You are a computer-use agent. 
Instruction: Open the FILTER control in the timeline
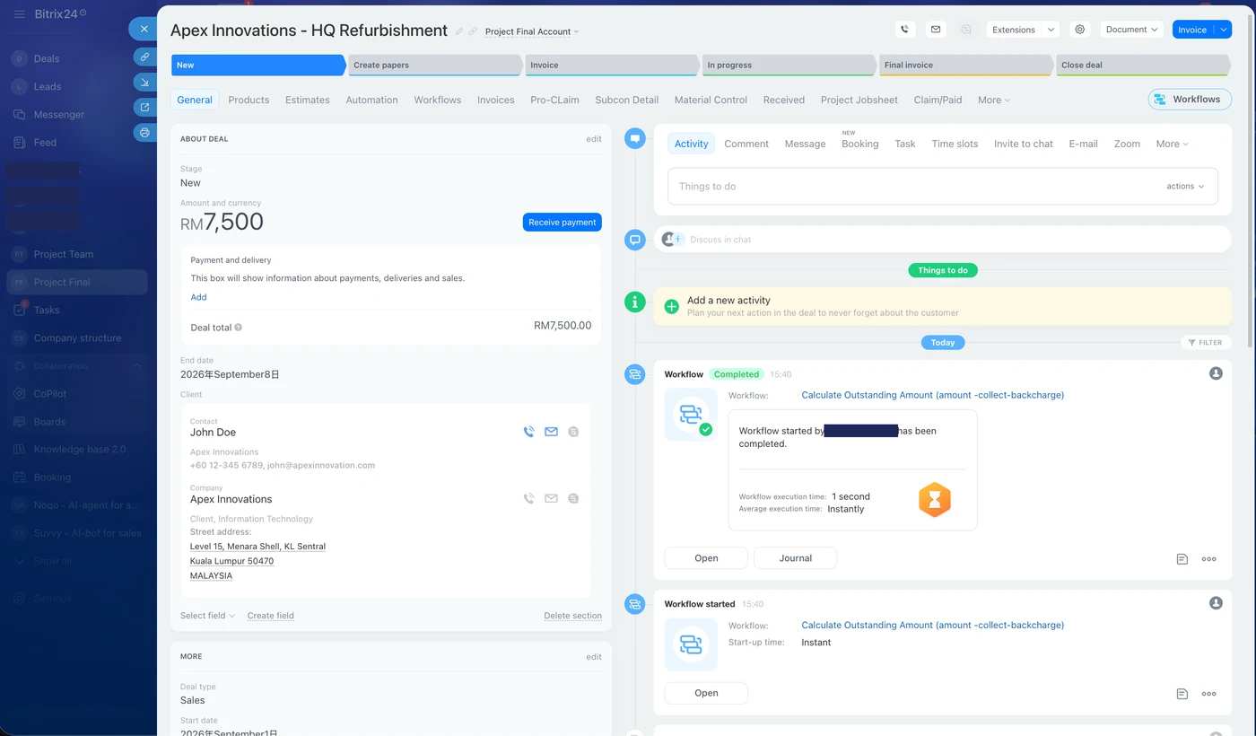click(x=1205, y=342)
